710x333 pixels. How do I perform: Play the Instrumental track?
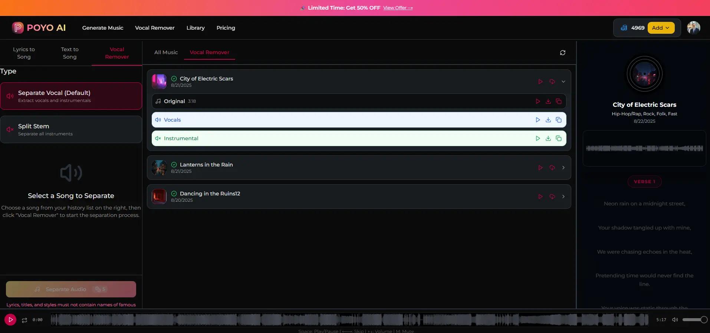(538, 138)
